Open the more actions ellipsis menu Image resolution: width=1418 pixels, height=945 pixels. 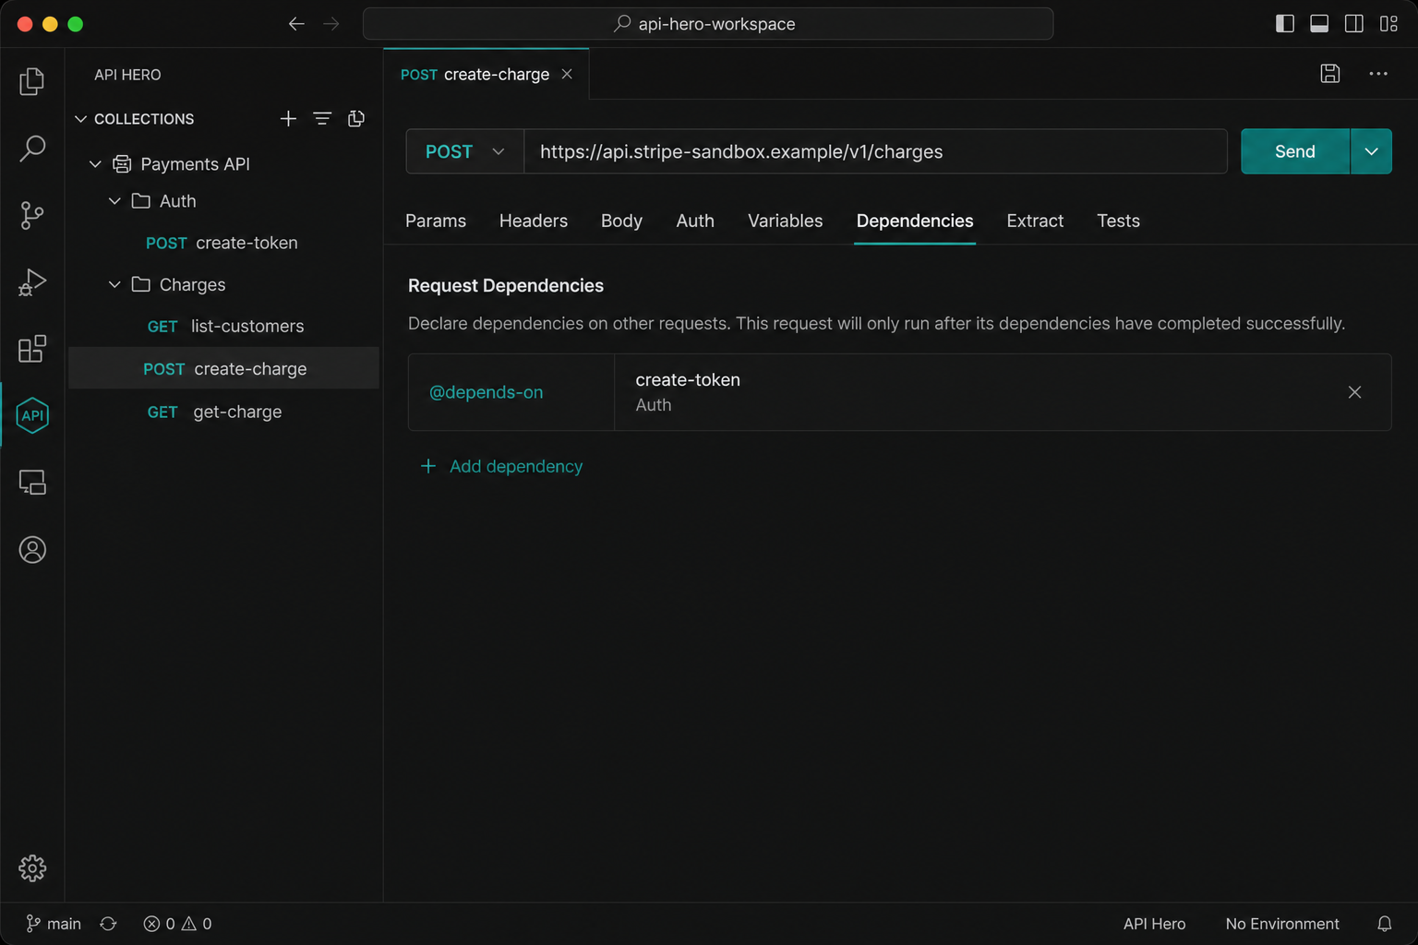(1378, 74)
